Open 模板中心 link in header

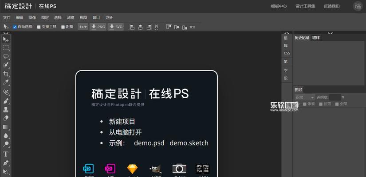(279, 6)
